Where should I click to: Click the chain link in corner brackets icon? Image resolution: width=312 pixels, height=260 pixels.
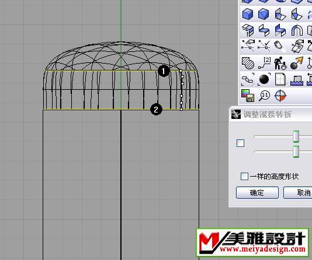[x=248, y=79]
